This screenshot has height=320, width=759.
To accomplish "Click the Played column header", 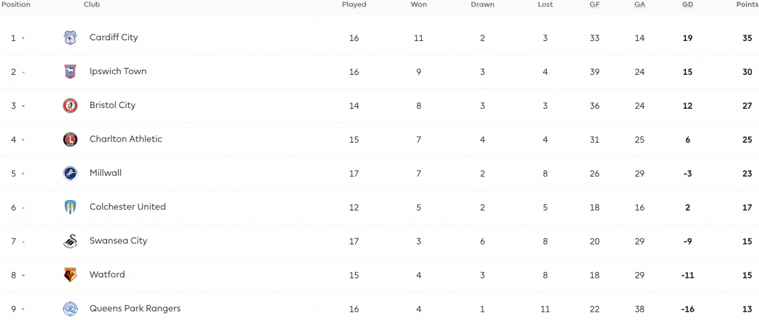I will [354, 4].
